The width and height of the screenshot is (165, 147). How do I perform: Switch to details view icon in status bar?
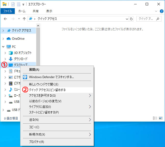tap(155, 118)
